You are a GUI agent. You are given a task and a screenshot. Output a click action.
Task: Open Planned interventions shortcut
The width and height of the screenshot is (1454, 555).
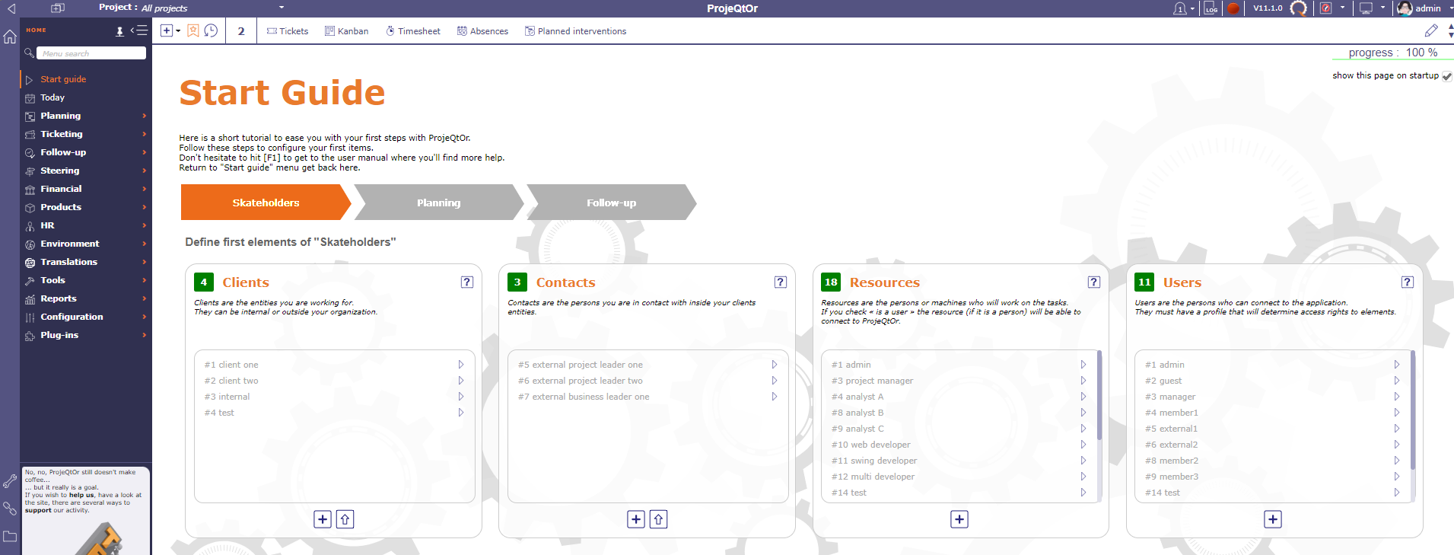click(575, 31)
